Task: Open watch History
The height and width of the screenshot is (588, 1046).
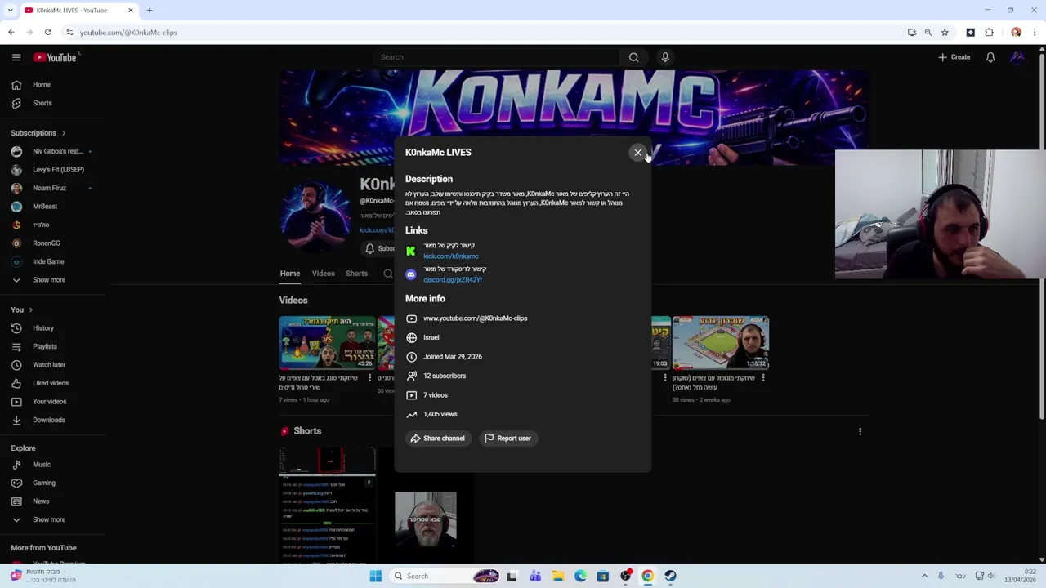Action: click(52, 328)
